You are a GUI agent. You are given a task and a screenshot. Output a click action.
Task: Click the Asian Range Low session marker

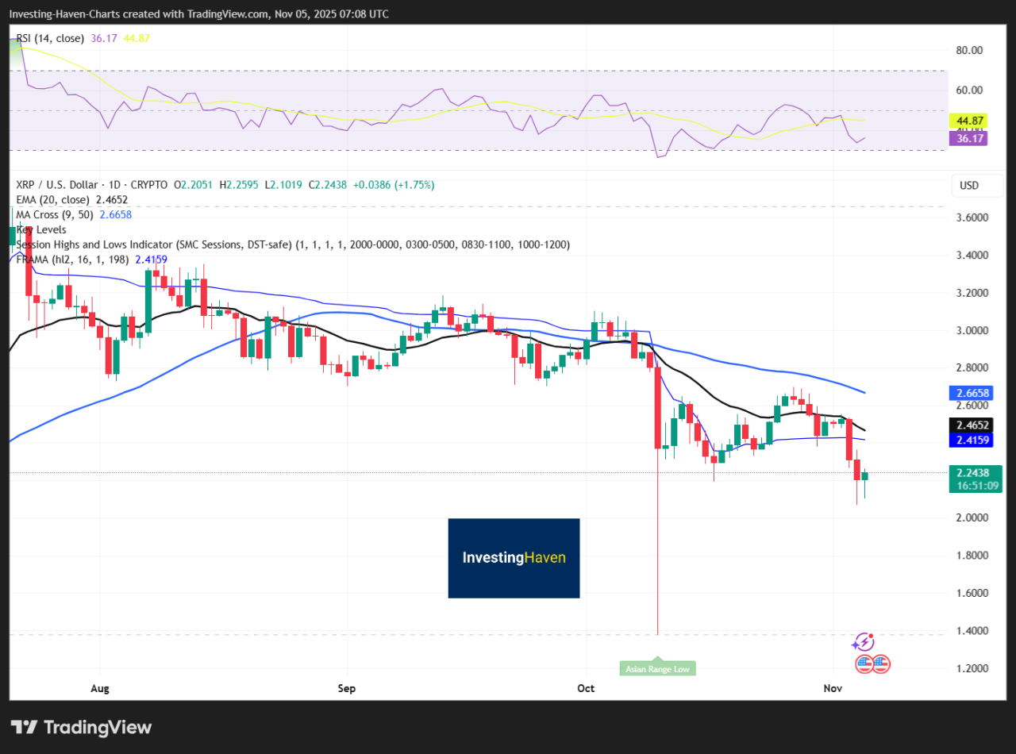657,668
